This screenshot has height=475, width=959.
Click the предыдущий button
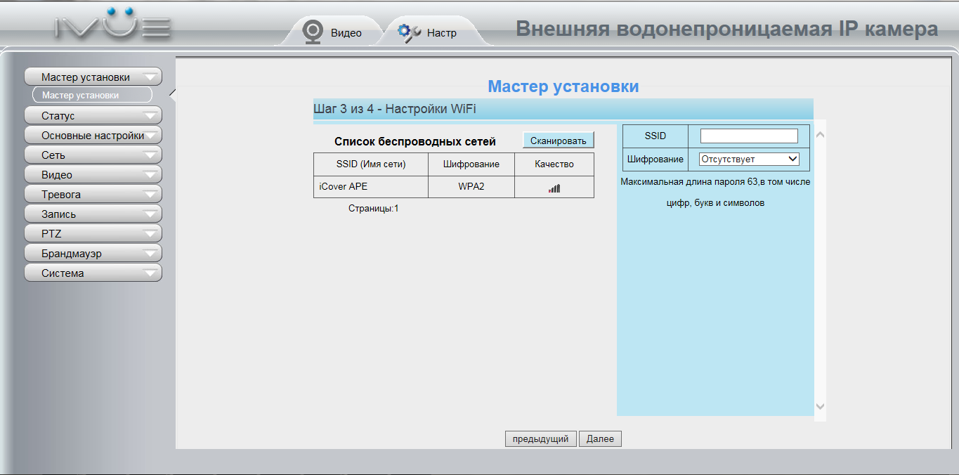click(x=541, y=439)
